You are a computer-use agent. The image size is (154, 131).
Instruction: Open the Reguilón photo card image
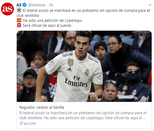tap(84, 66)
